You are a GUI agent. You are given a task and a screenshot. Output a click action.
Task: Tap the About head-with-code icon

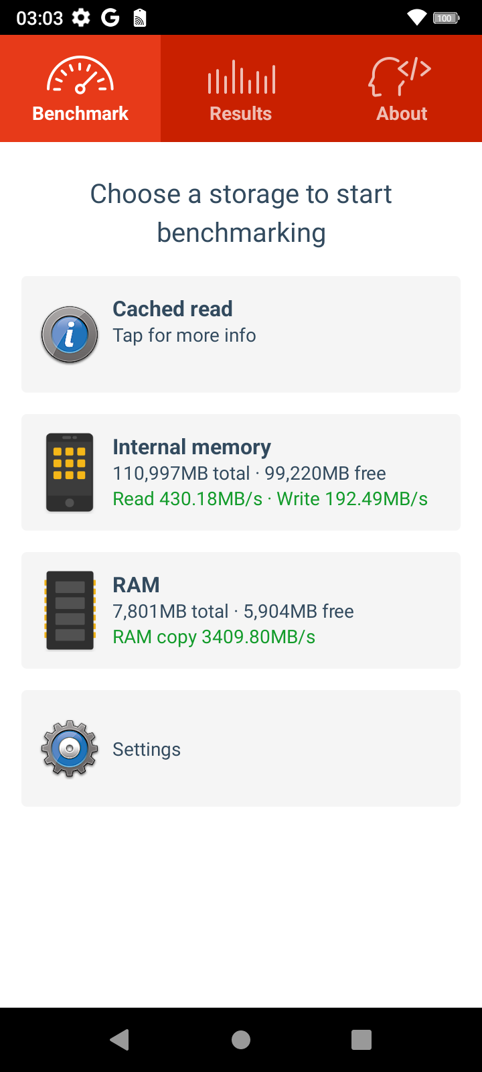coord(400,76)
